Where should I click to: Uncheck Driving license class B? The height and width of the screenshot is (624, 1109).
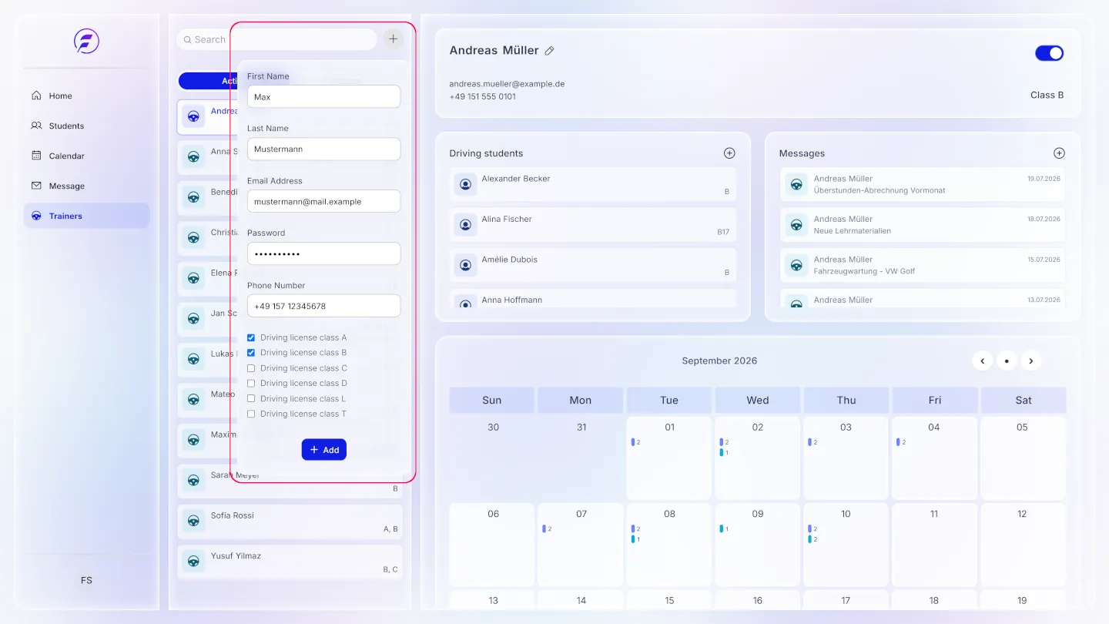coord(251,353)
